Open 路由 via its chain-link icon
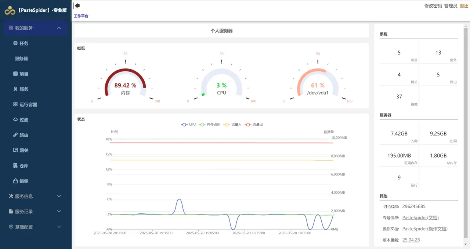 pos(15,135)
